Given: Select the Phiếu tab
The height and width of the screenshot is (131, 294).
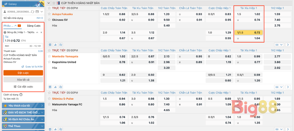Looking at the screenshot, I should [12, 26].
